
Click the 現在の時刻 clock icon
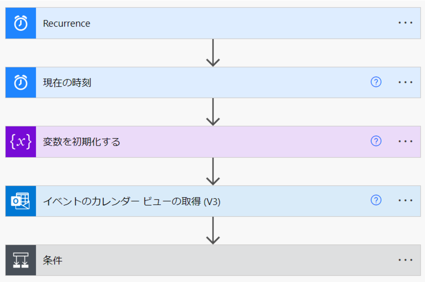(x=21, y=83)
